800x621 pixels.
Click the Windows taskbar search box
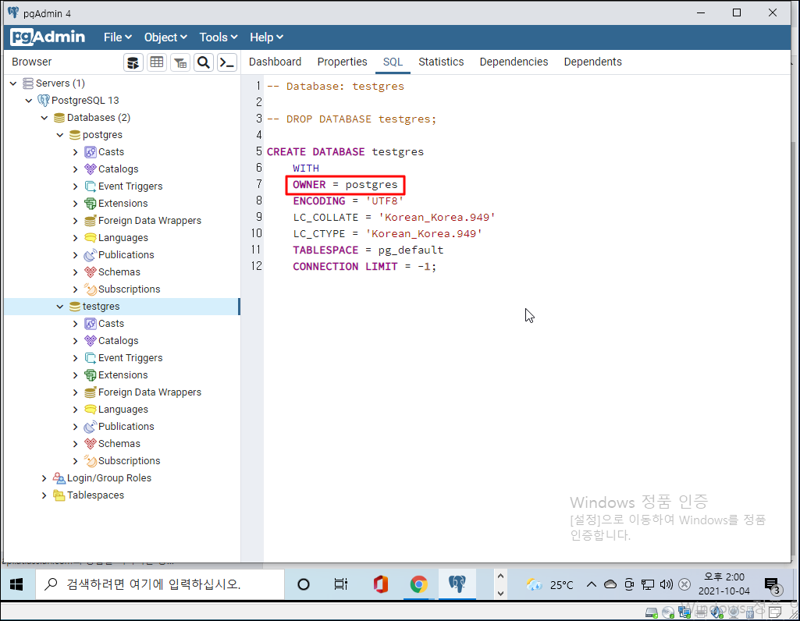coord(159,584)
